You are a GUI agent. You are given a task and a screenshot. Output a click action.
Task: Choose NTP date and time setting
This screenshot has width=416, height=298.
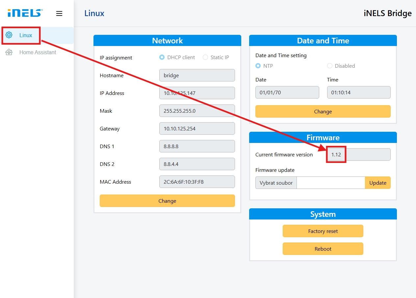tap(258, 66)
